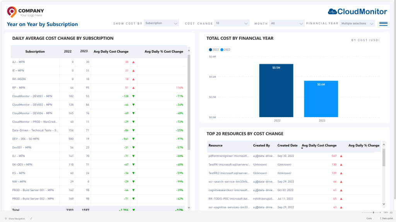Select the IE – MPN subscription row
The height and width of the screenshot is (222, 396).
click(98, 71)
